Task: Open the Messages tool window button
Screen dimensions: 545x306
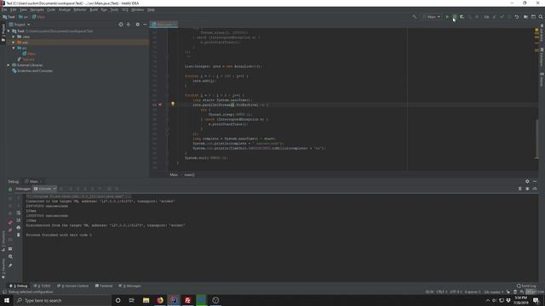Action: click(130, 286)
